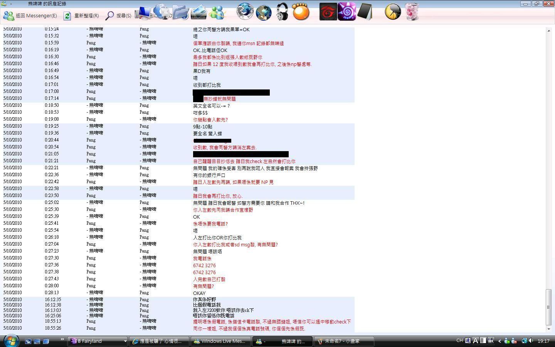Launch the orange GOM Player dock icon
Image resolution: width=555 pixels, height=347 pixels.
301,12
